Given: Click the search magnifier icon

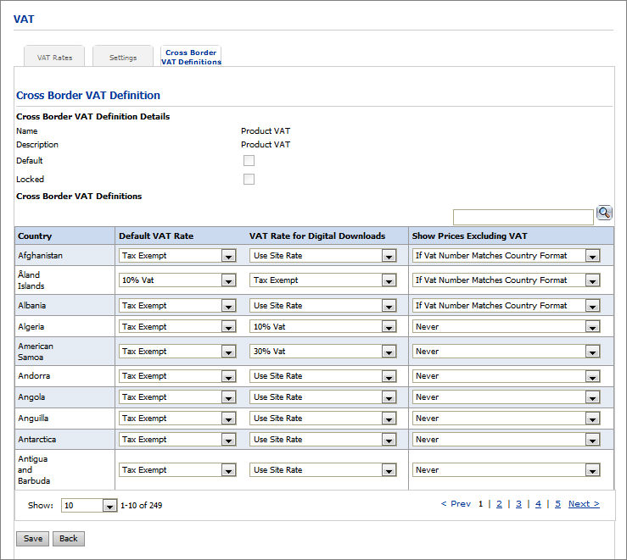Looking at the screenshot, I should point(604,213).
